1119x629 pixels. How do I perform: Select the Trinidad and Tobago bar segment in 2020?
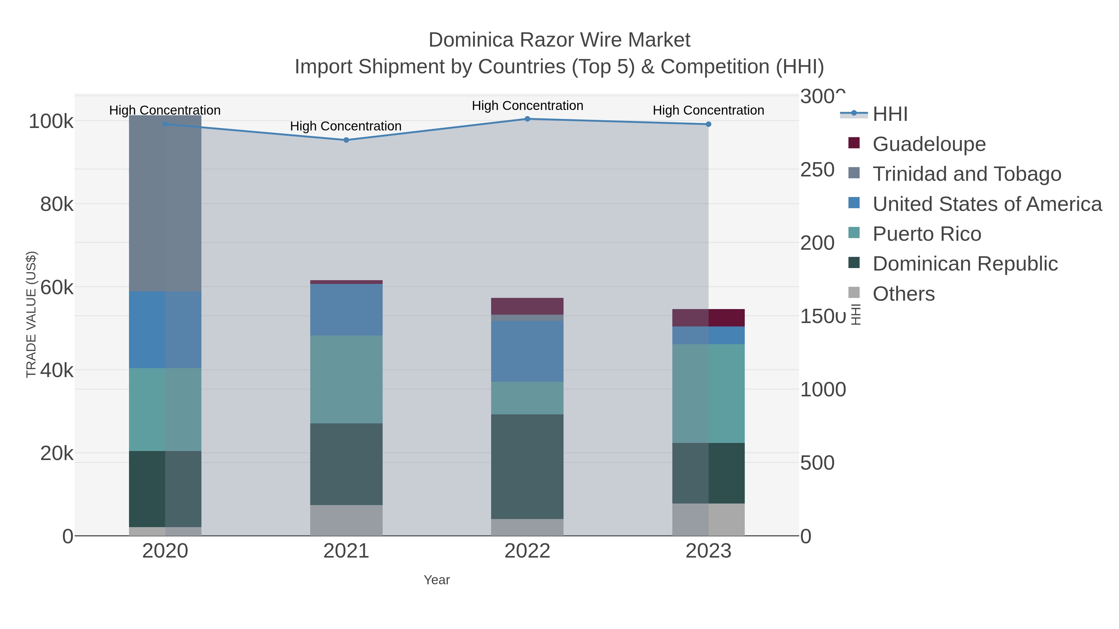(x=165, y=203)
